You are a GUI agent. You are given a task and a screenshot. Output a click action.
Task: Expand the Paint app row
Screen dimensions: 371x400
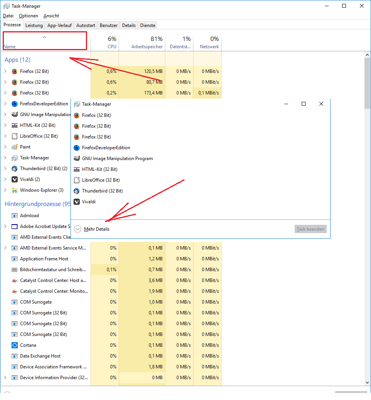point(5,147)
